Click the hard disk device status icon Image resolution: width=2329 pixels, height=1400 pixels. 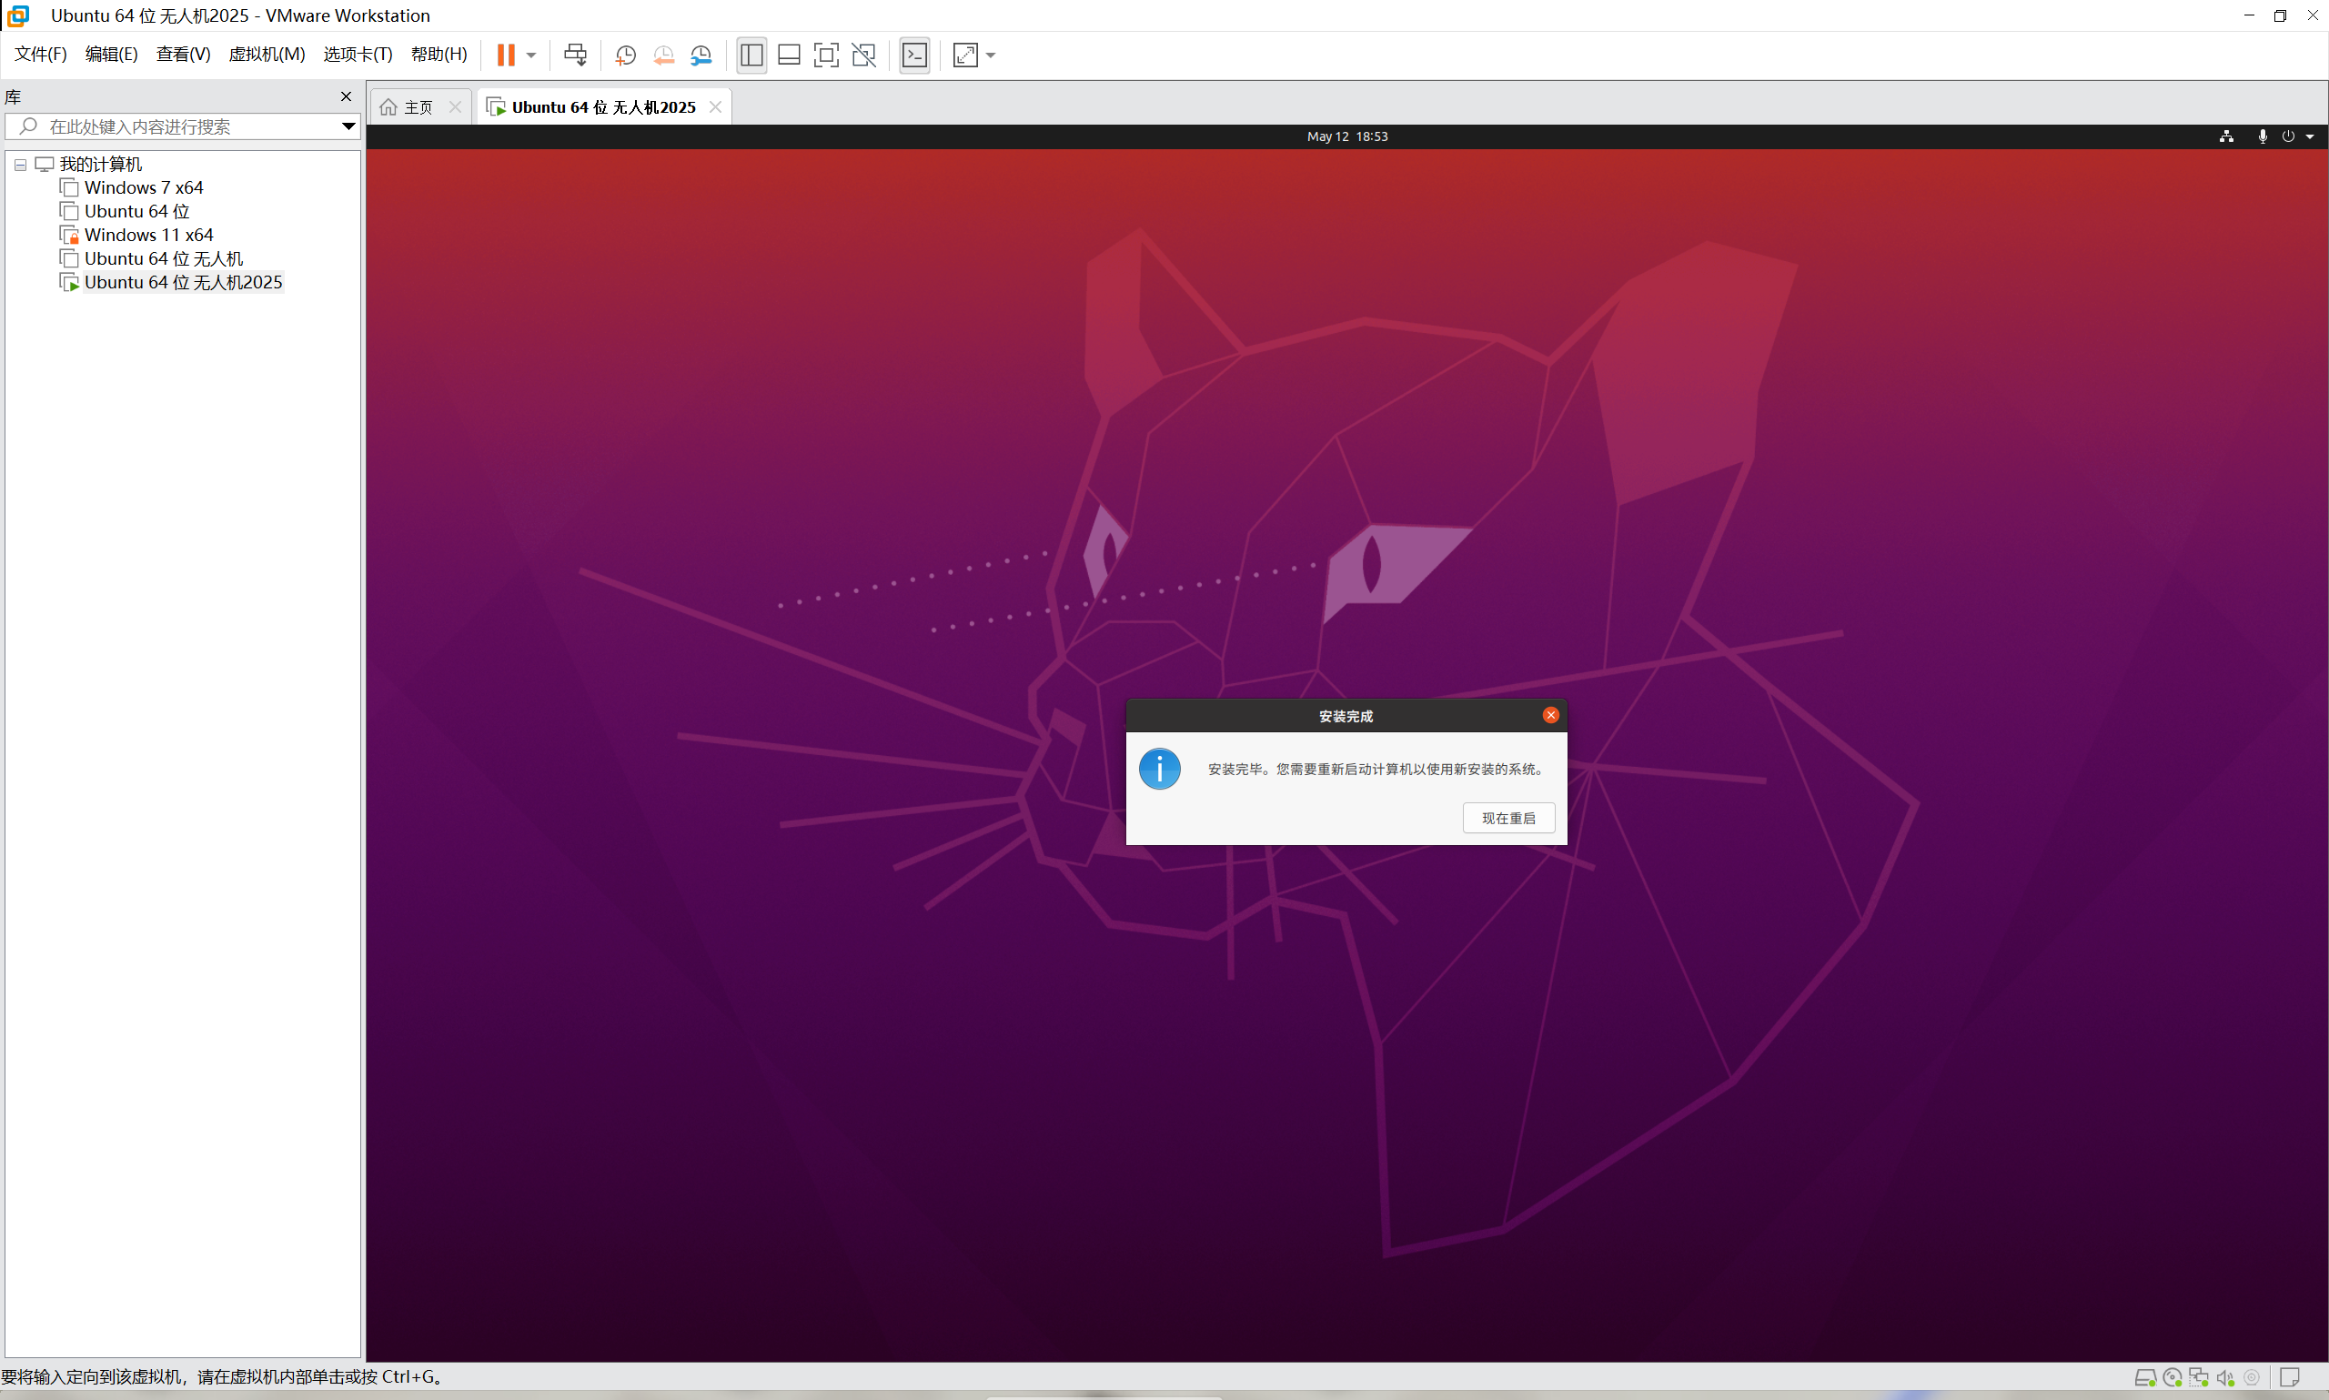pos(2145,1377)
